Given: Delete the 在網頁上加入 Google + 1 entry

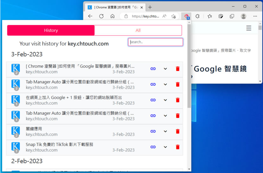Looking at the screenshot, I should pos(177,100).
